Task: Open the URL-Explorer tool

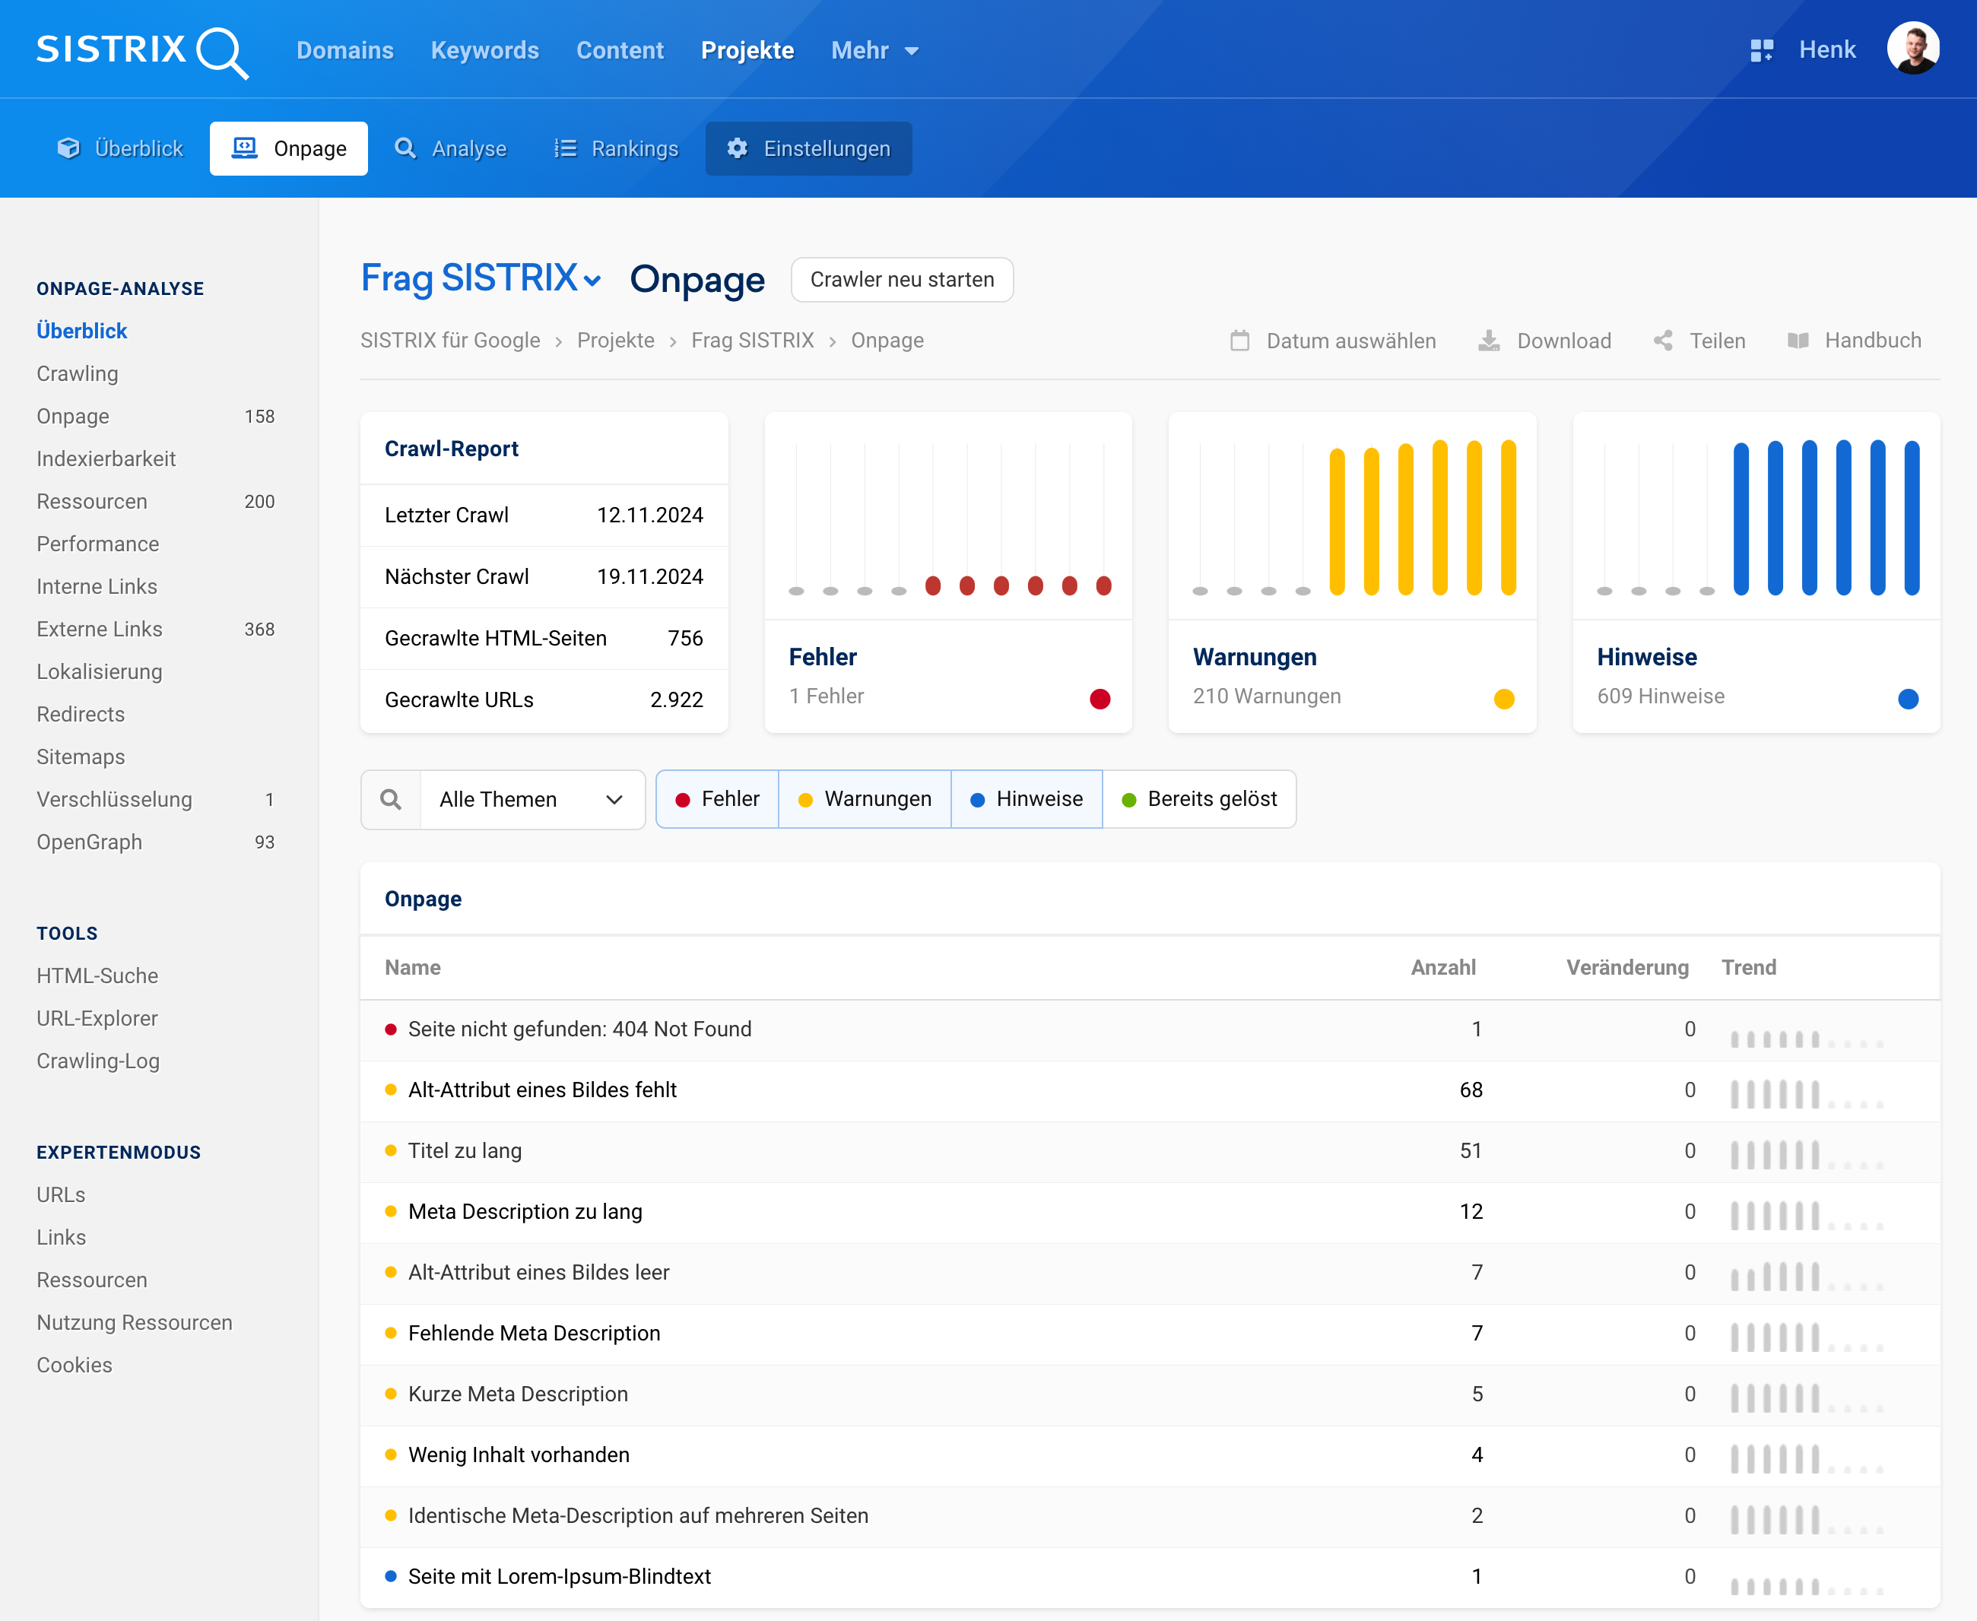Action: [x=97, y=1019]
